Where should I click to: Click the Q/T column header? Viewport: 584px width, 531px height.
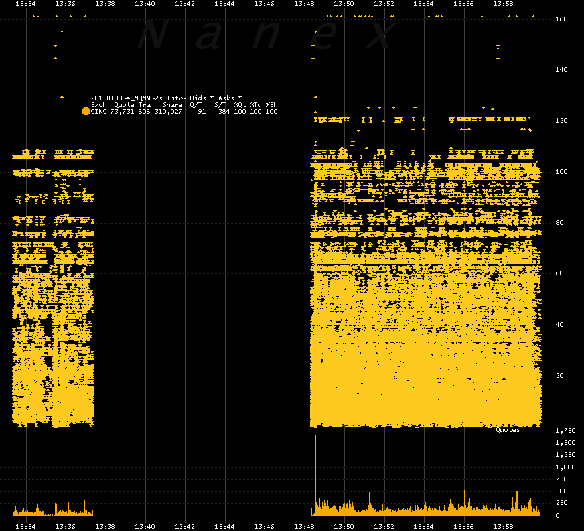[196, 105]
